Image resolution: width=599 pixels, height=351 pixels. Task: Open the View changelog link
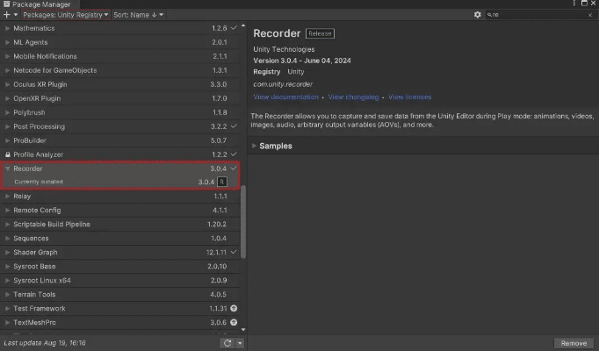click(x=353, y=97)
